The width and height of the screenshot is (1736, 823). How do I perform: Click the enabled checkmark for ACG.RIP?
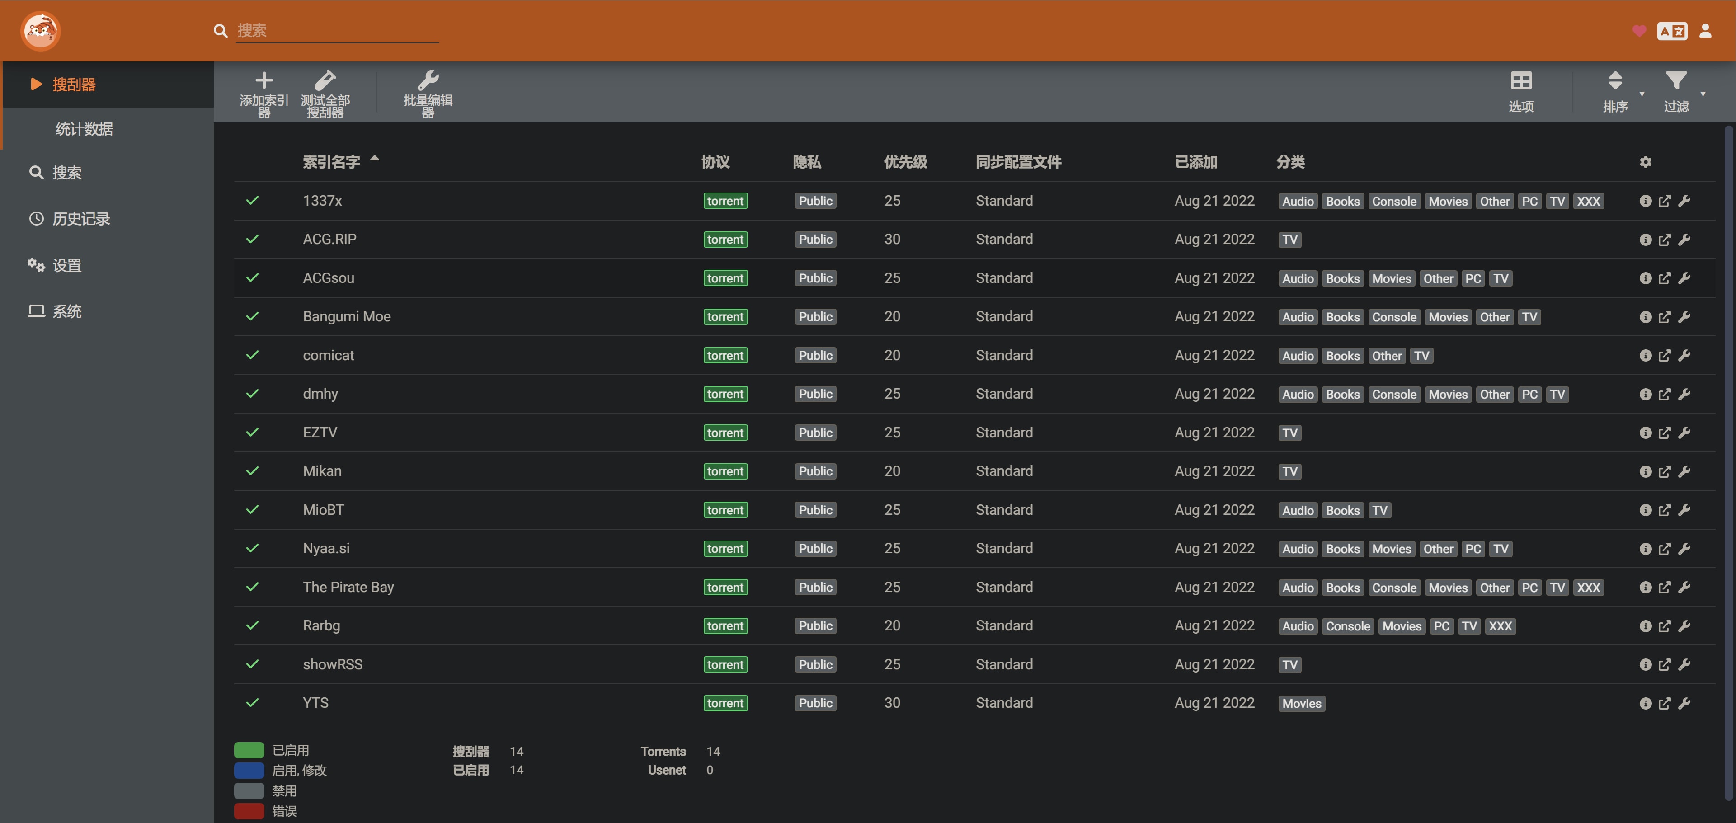tap(253, 239)
